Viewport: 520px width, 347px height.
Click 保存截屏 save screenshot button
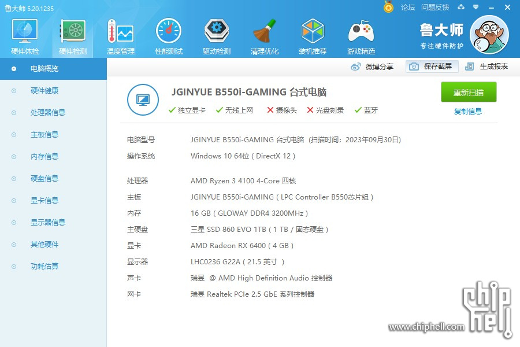pos(432,67)
